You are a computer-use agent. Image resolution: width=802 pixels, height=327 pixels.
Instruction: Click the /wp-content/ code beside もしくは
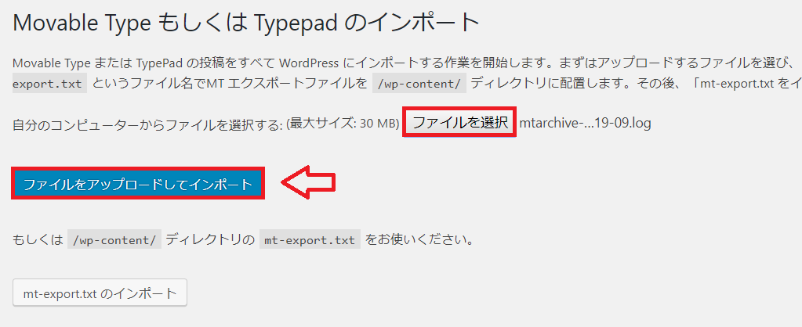pos(114,239)
